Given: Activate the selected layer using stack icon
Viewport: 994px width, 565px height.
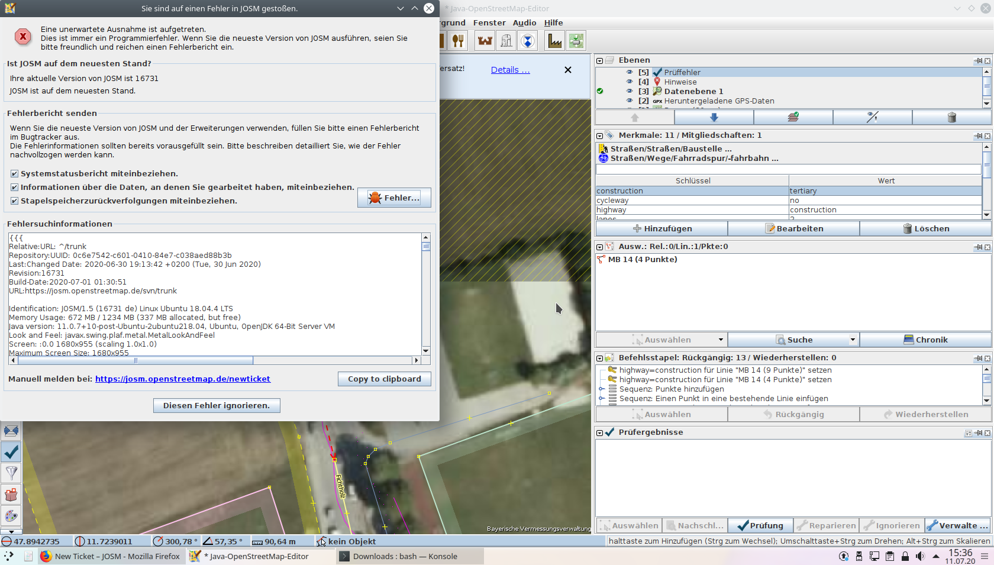Looking at the screenshot, I should pos(793,117).
